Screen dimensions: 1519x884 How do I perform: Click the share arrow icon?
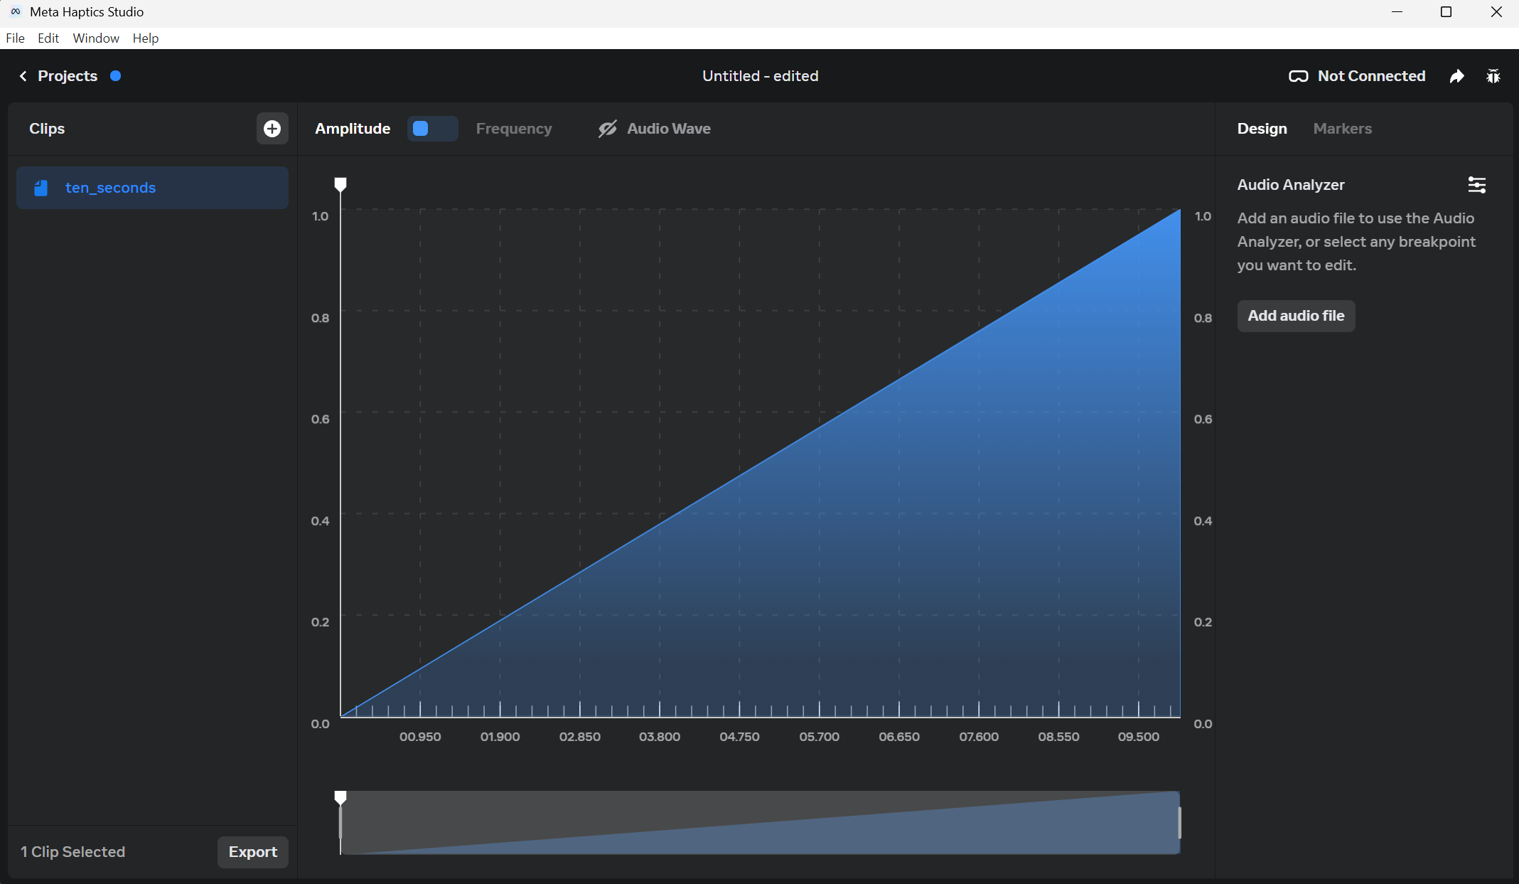point(1457,76)
